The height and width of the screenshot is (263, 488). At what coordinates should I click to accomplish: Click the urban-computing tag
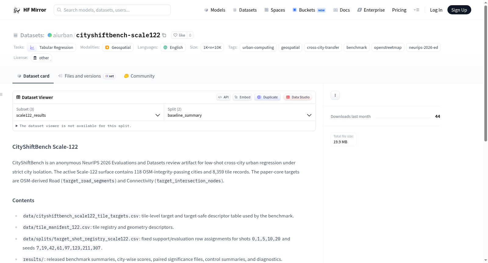point(258,47)
